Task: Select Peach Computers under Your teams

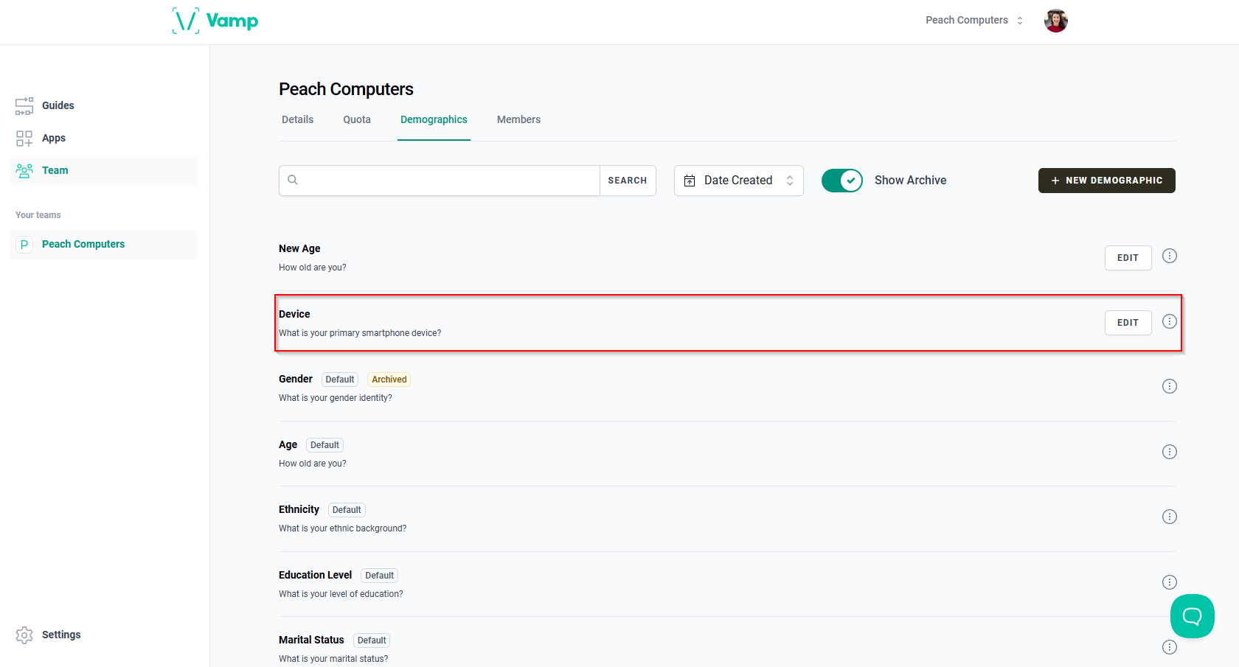Action: pyautogui.click(x=83, y=244)
